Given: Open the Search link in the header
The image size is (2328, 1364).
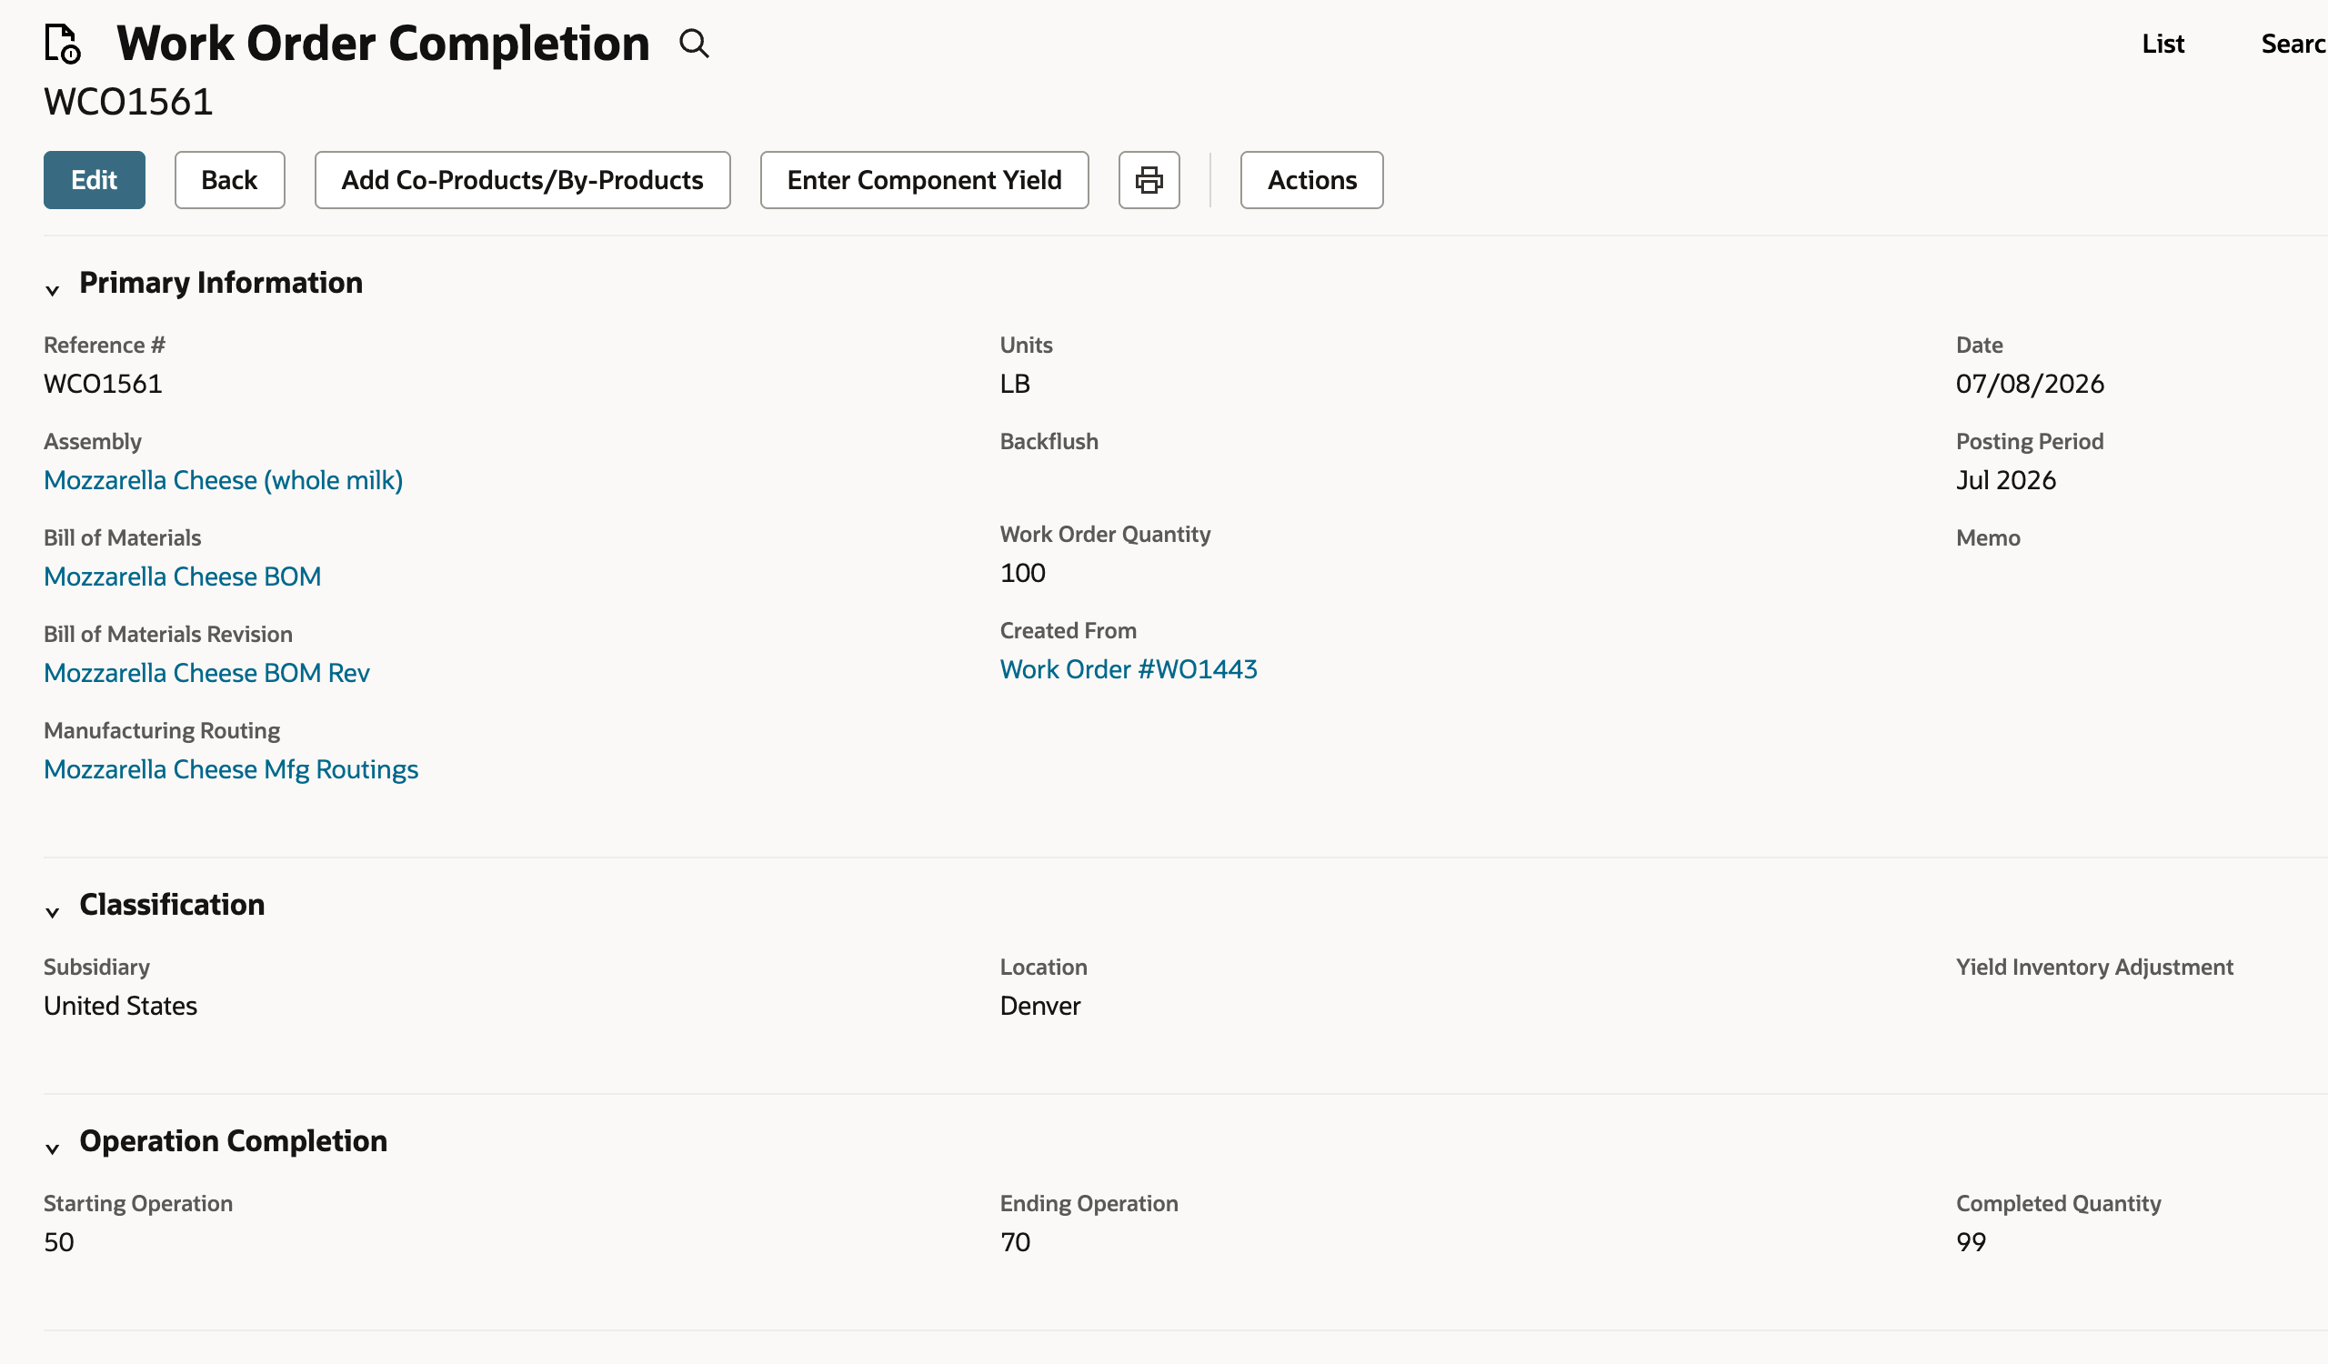Looking at the screenshot, I should 2293,44.
